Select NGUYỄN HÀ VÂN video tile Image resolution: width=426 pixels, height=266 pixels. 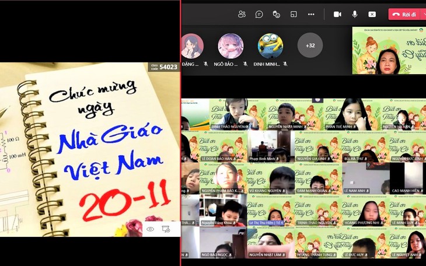pyautogui.click(x=403, y=114)
